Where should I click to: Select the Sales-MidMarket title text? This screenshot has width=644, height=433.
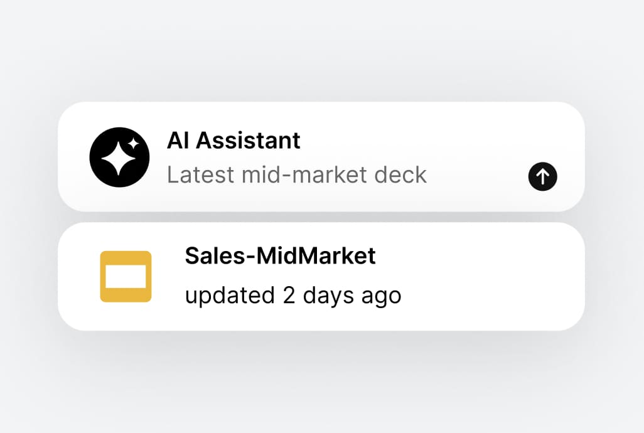[x=281, y=256]
